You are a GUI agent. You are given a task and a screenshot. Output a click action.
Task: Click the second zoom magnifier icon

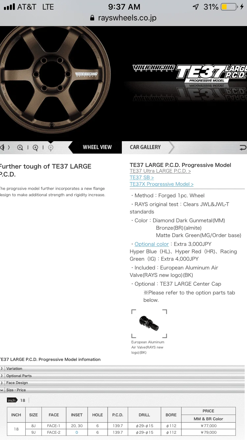[35, 148]
